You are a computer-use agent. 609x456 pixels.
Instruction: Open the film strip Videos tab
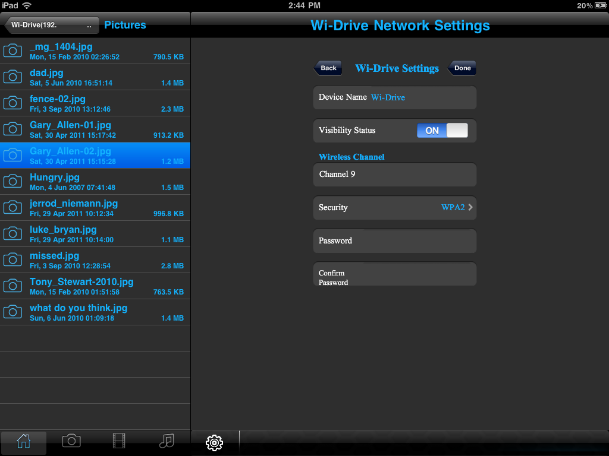(x=119, y=441)
